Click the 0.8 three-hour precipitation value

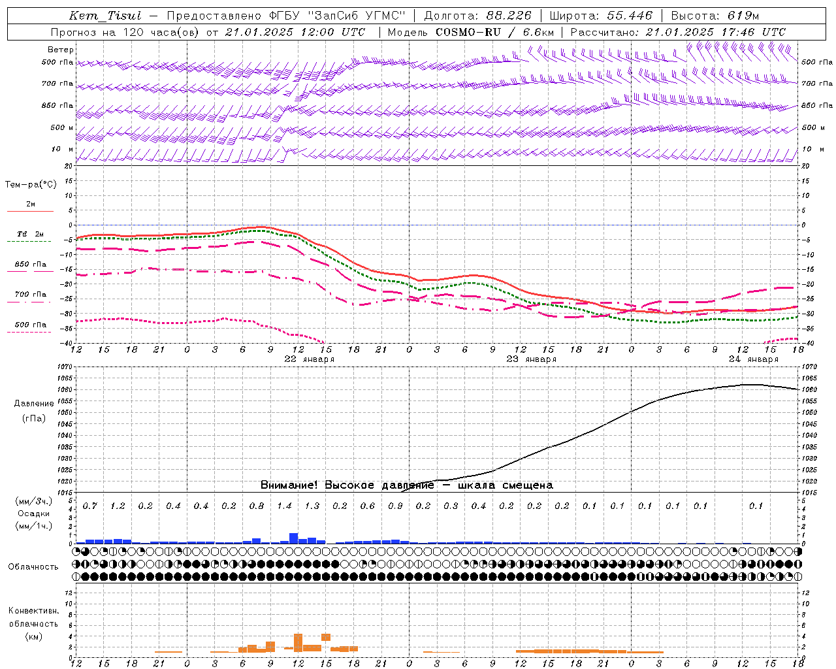[257, 506]
